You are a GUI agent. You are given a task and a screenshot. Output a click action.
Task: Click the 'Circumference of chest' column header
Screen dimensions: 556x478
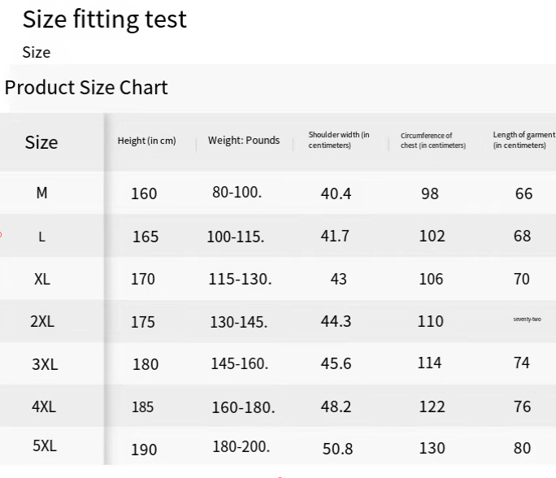coord(432,140)
